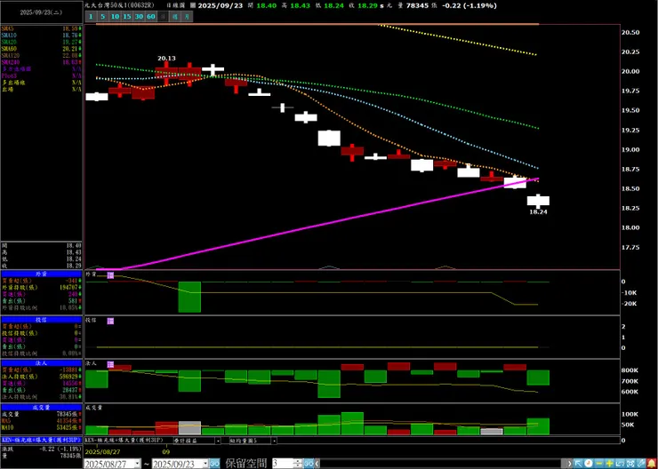
Task: Select the daily (日) timeframe
Action: click(x=164, y=17)
